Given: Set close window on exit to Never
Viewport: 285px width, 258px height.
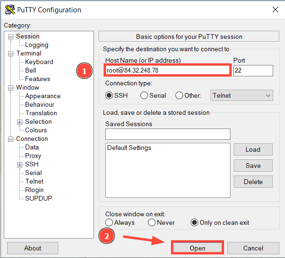Looking at the screenshot, I should click(x=152, y=222).
